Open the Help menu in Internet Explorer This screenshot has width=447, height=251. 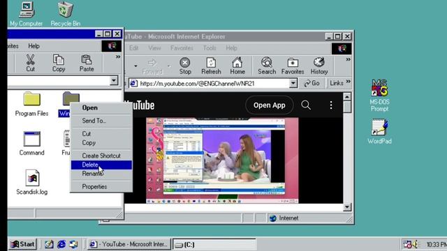coord(231,48)
